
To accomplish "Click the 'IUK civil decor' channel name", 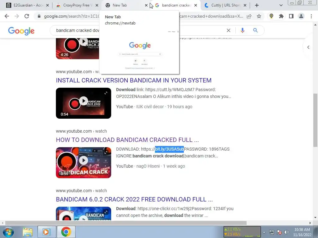I will pyautogui.click(x=150, y=107).
